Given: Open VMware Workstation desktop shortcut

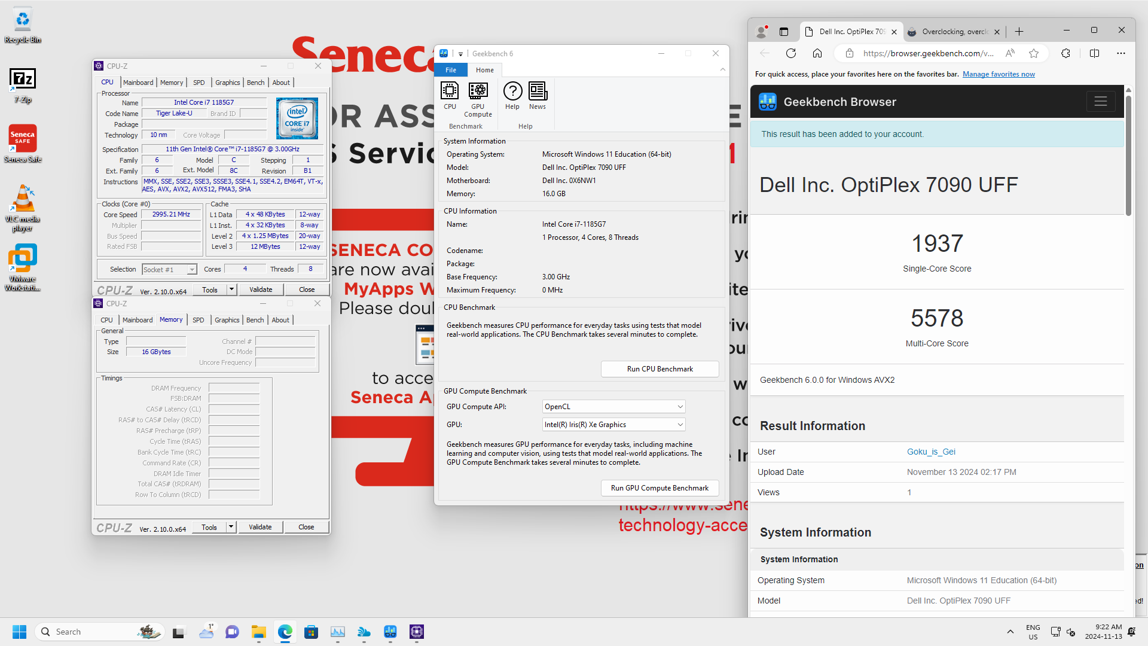Looking at the screenshot, I should (x=23, y=267).
